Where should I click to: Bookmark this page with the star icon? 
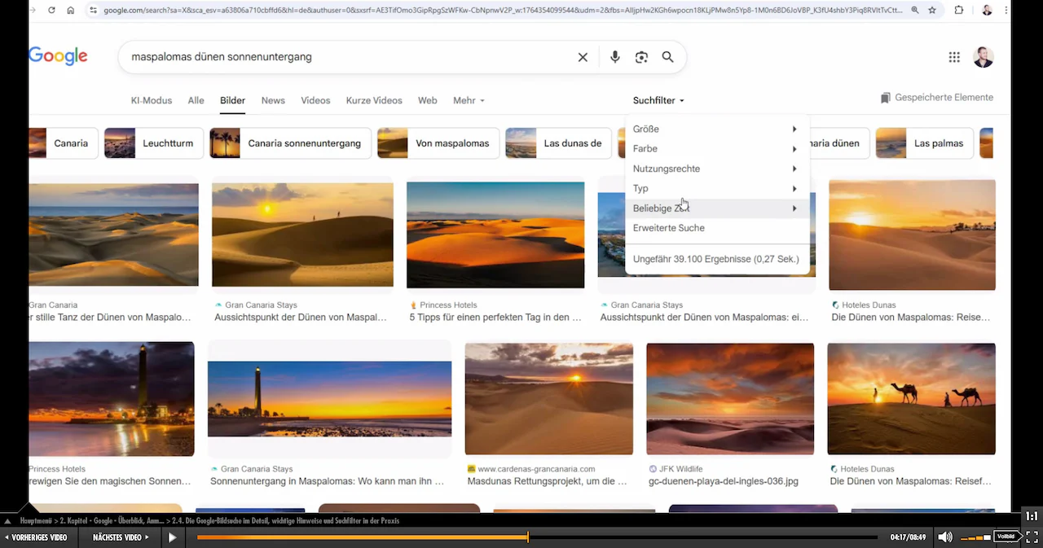pyautogui.click(x=932, y=11)
